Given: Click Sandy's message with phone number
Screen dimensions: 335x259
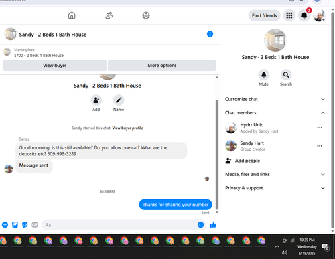Looking at the screenshot, I should pos(101,151).
